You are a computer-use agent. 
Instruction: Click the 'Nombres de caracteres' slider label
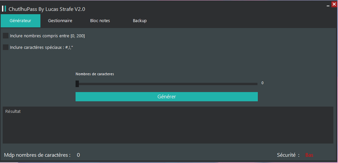95,74
